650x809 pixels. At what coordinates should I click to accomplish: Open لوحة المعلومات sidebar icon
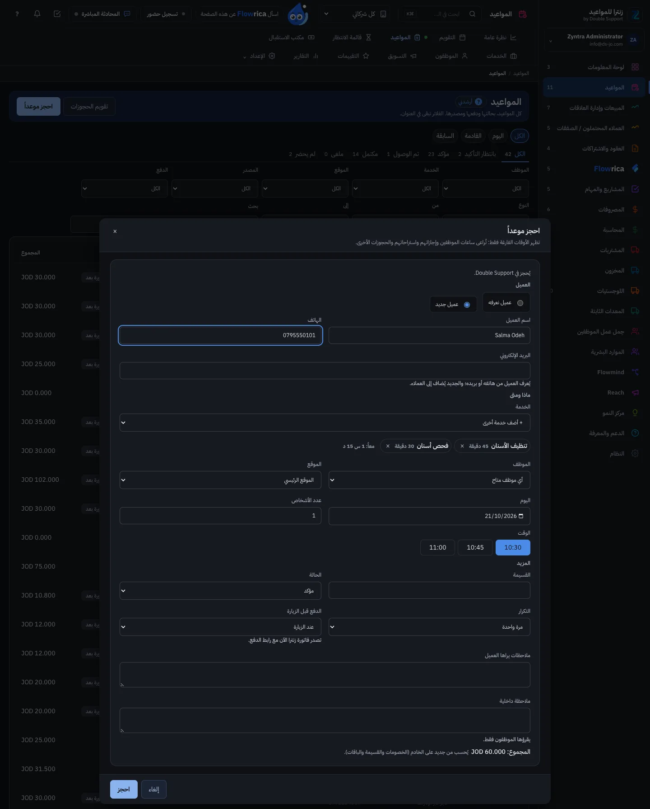(x=635, y=67)
